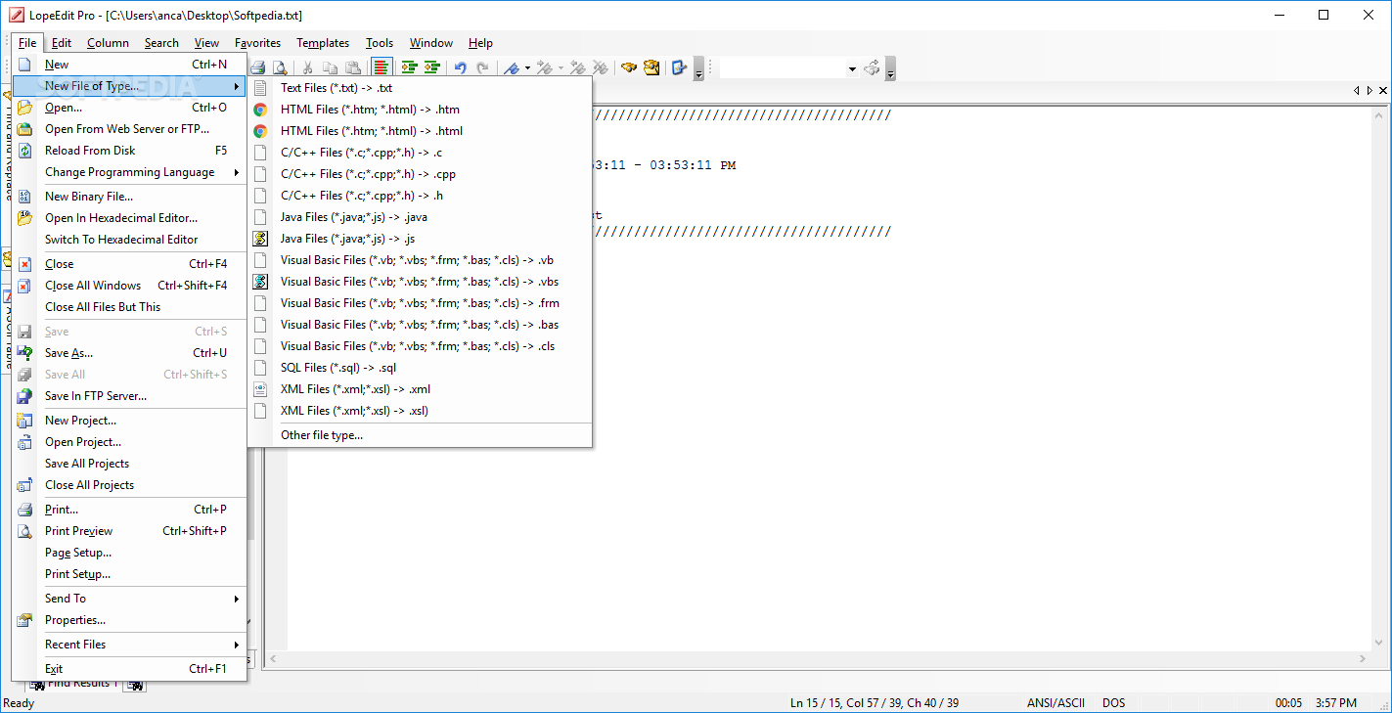Choose New from the File menu
This screenshot has height=713, width=1392.
tap(129, 65)
